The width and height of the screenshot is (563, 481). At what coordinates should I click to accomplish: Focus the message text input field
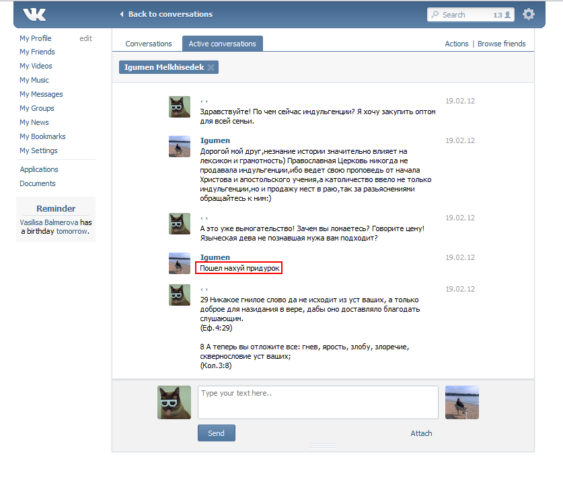click(x=317, y=402)
